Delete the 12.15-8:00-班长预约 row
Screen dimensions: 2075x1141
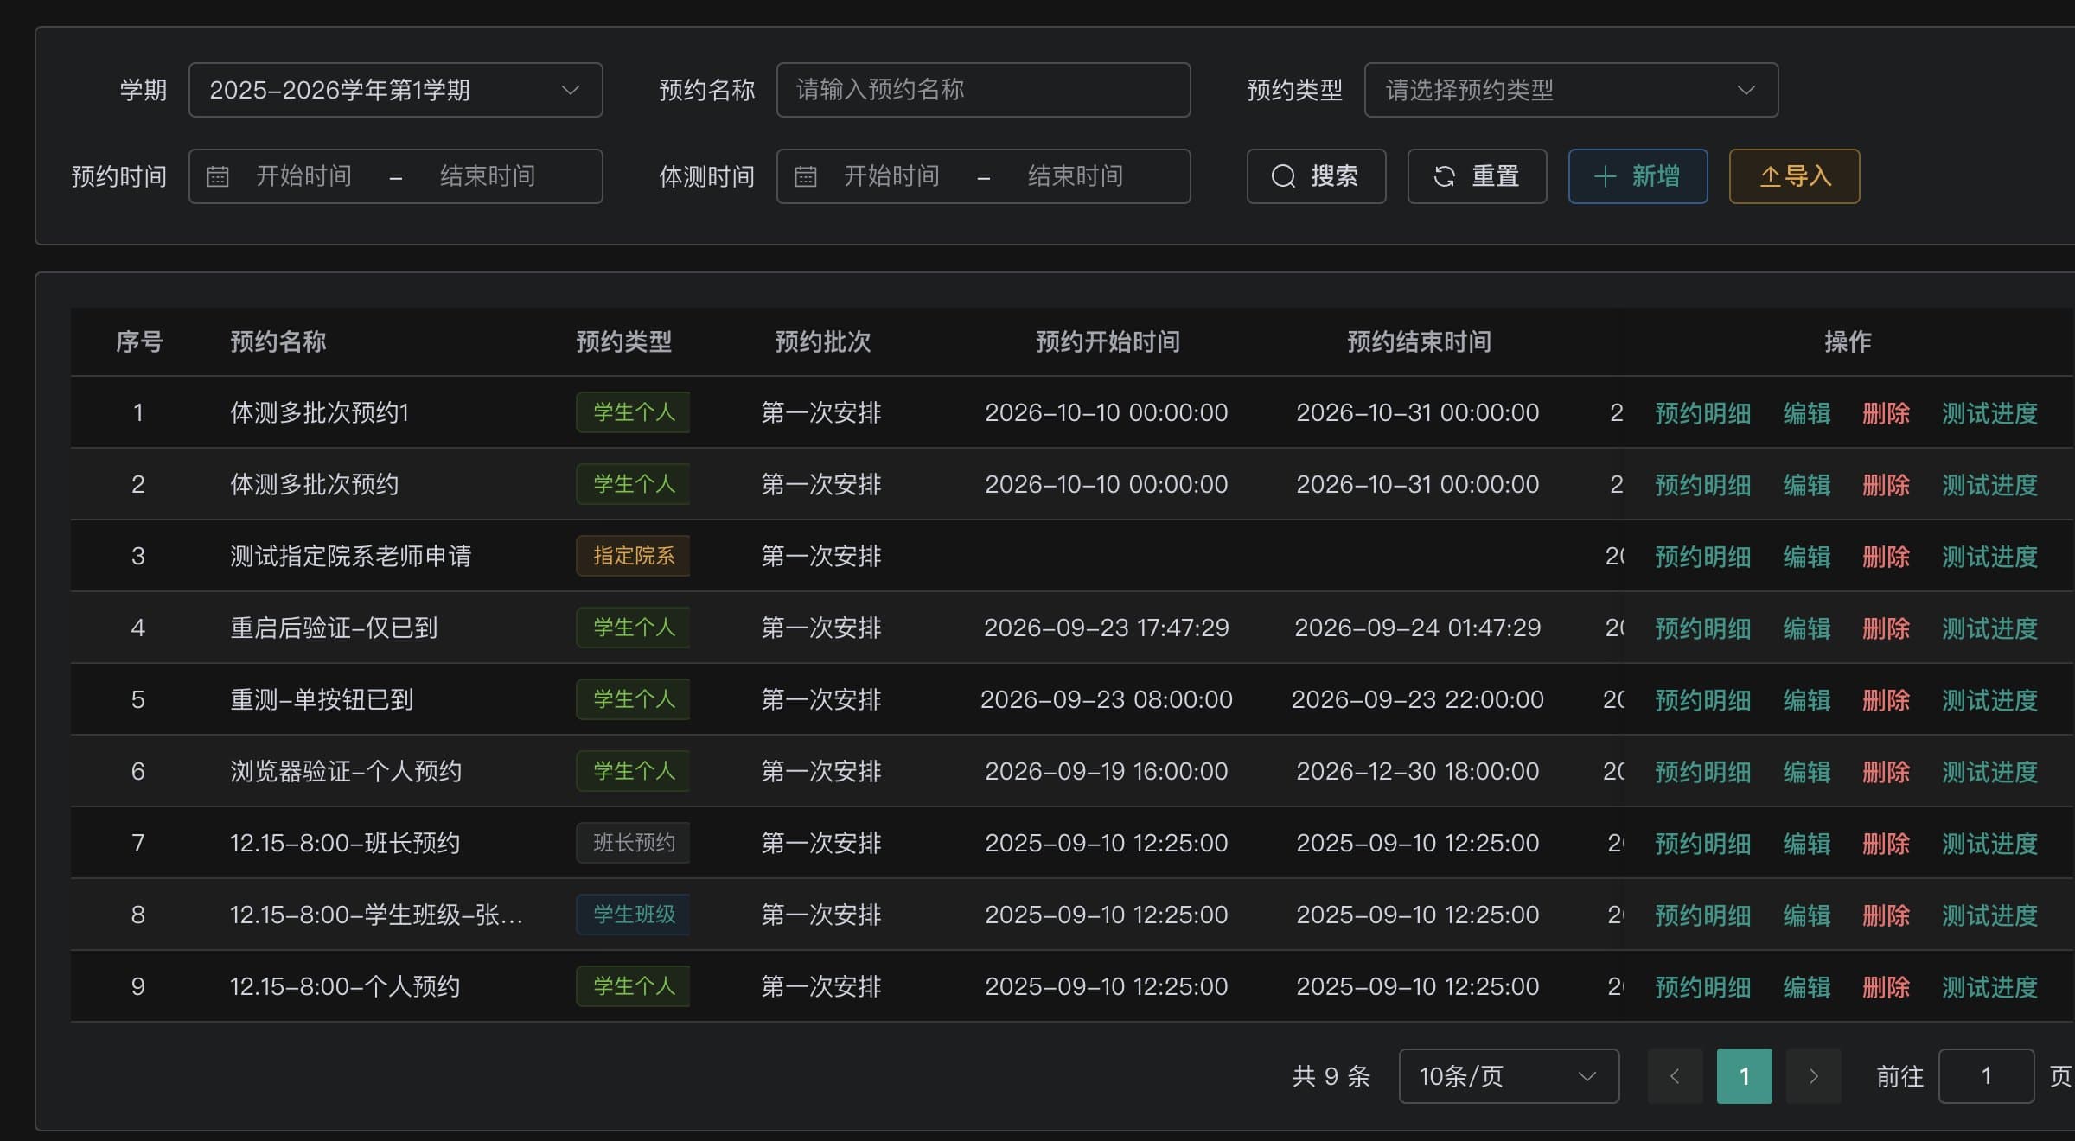point(1886,844)
